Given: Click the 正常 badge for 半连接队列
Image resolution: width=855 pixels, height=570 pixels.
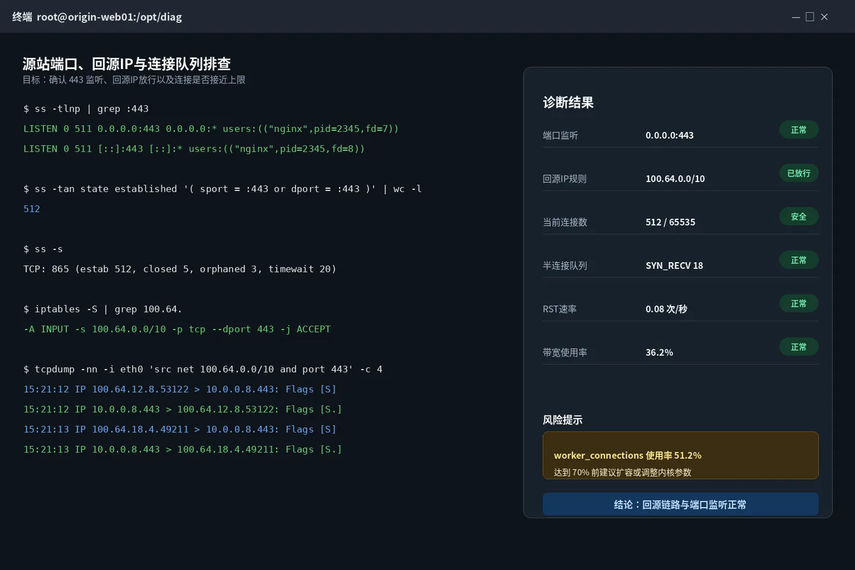Looking at the screenshot, I should (x=799, y=260).
